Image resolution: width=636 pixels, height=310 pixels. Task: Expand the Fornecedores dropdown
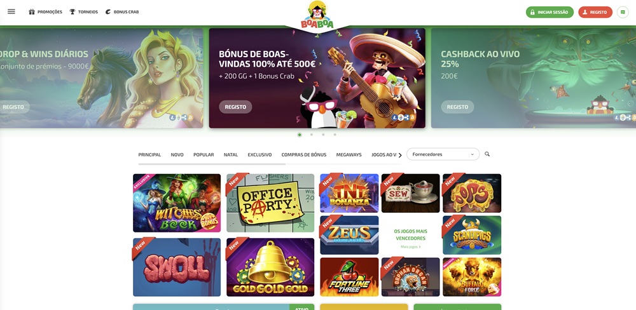[443, 154]
